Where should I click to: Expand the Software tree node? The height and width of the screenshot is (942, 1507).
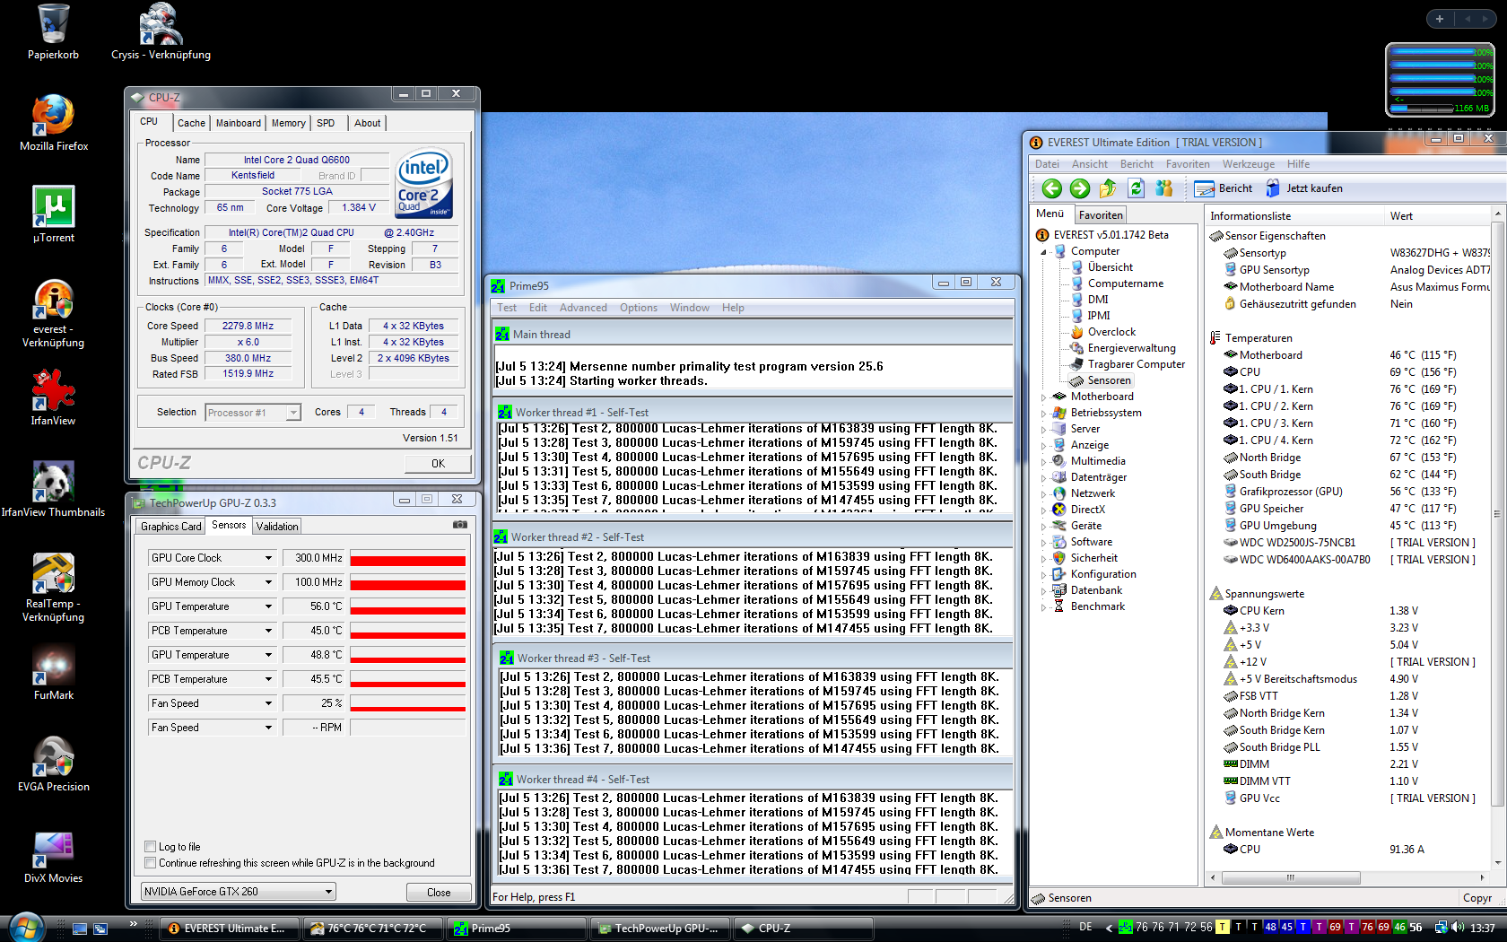click(x=1043, y=543)
